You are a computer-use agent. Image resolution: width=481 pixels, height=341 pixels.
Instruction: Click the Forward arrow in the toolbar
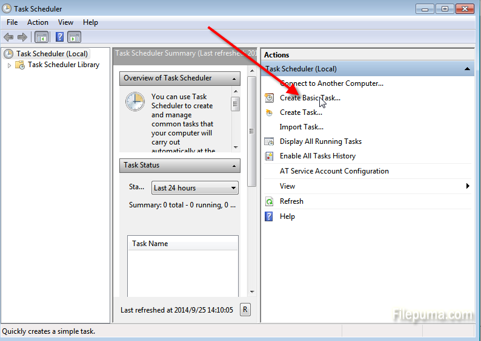[22, 37]
